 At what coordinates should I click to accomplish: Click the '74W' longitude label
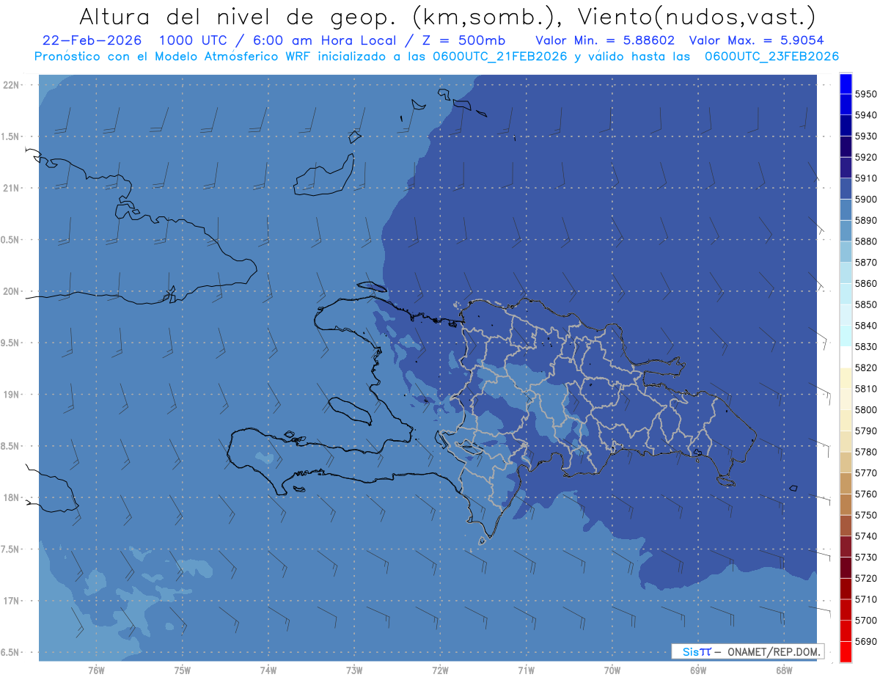point(268,670)
